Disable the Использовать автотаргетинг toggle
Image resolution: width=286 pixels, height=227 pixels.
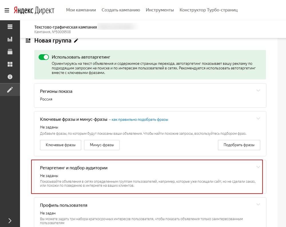click(44, 57)
